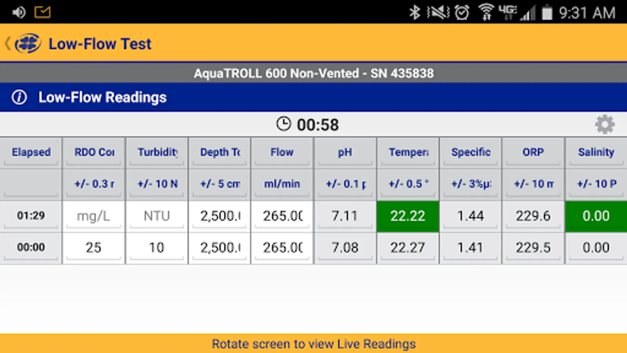Tap the +/- 5 cm depth tolerance cell
Screen dimensions: 627x353
(x=219, y=184)
